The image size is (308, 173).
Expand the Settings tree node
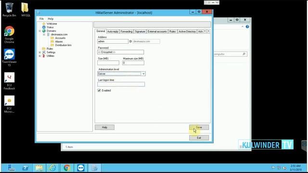(x=39, y=52)
